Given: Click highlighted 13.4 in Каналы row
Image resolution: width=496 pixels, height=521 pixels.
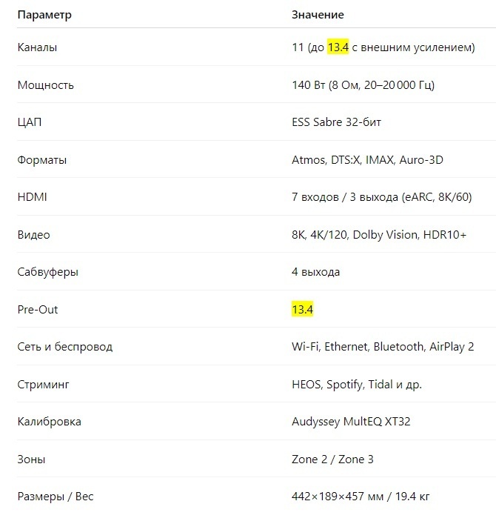Looking at the screenshot, I should (338, 47).
